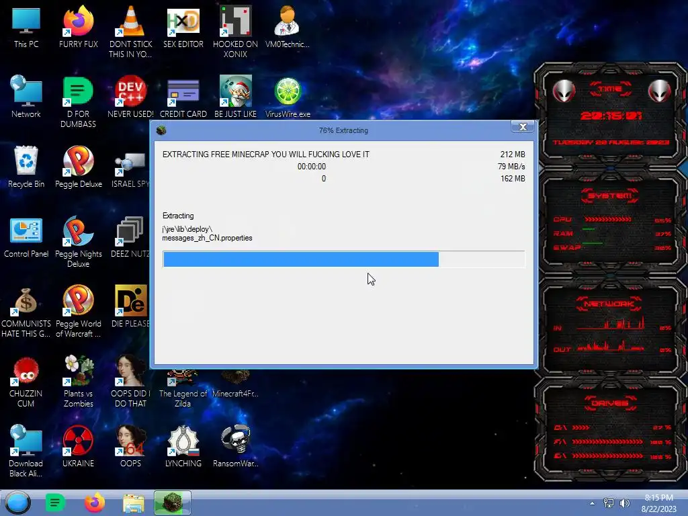
Task: Open the volume speaker tray icon
Action: point(625,503)
